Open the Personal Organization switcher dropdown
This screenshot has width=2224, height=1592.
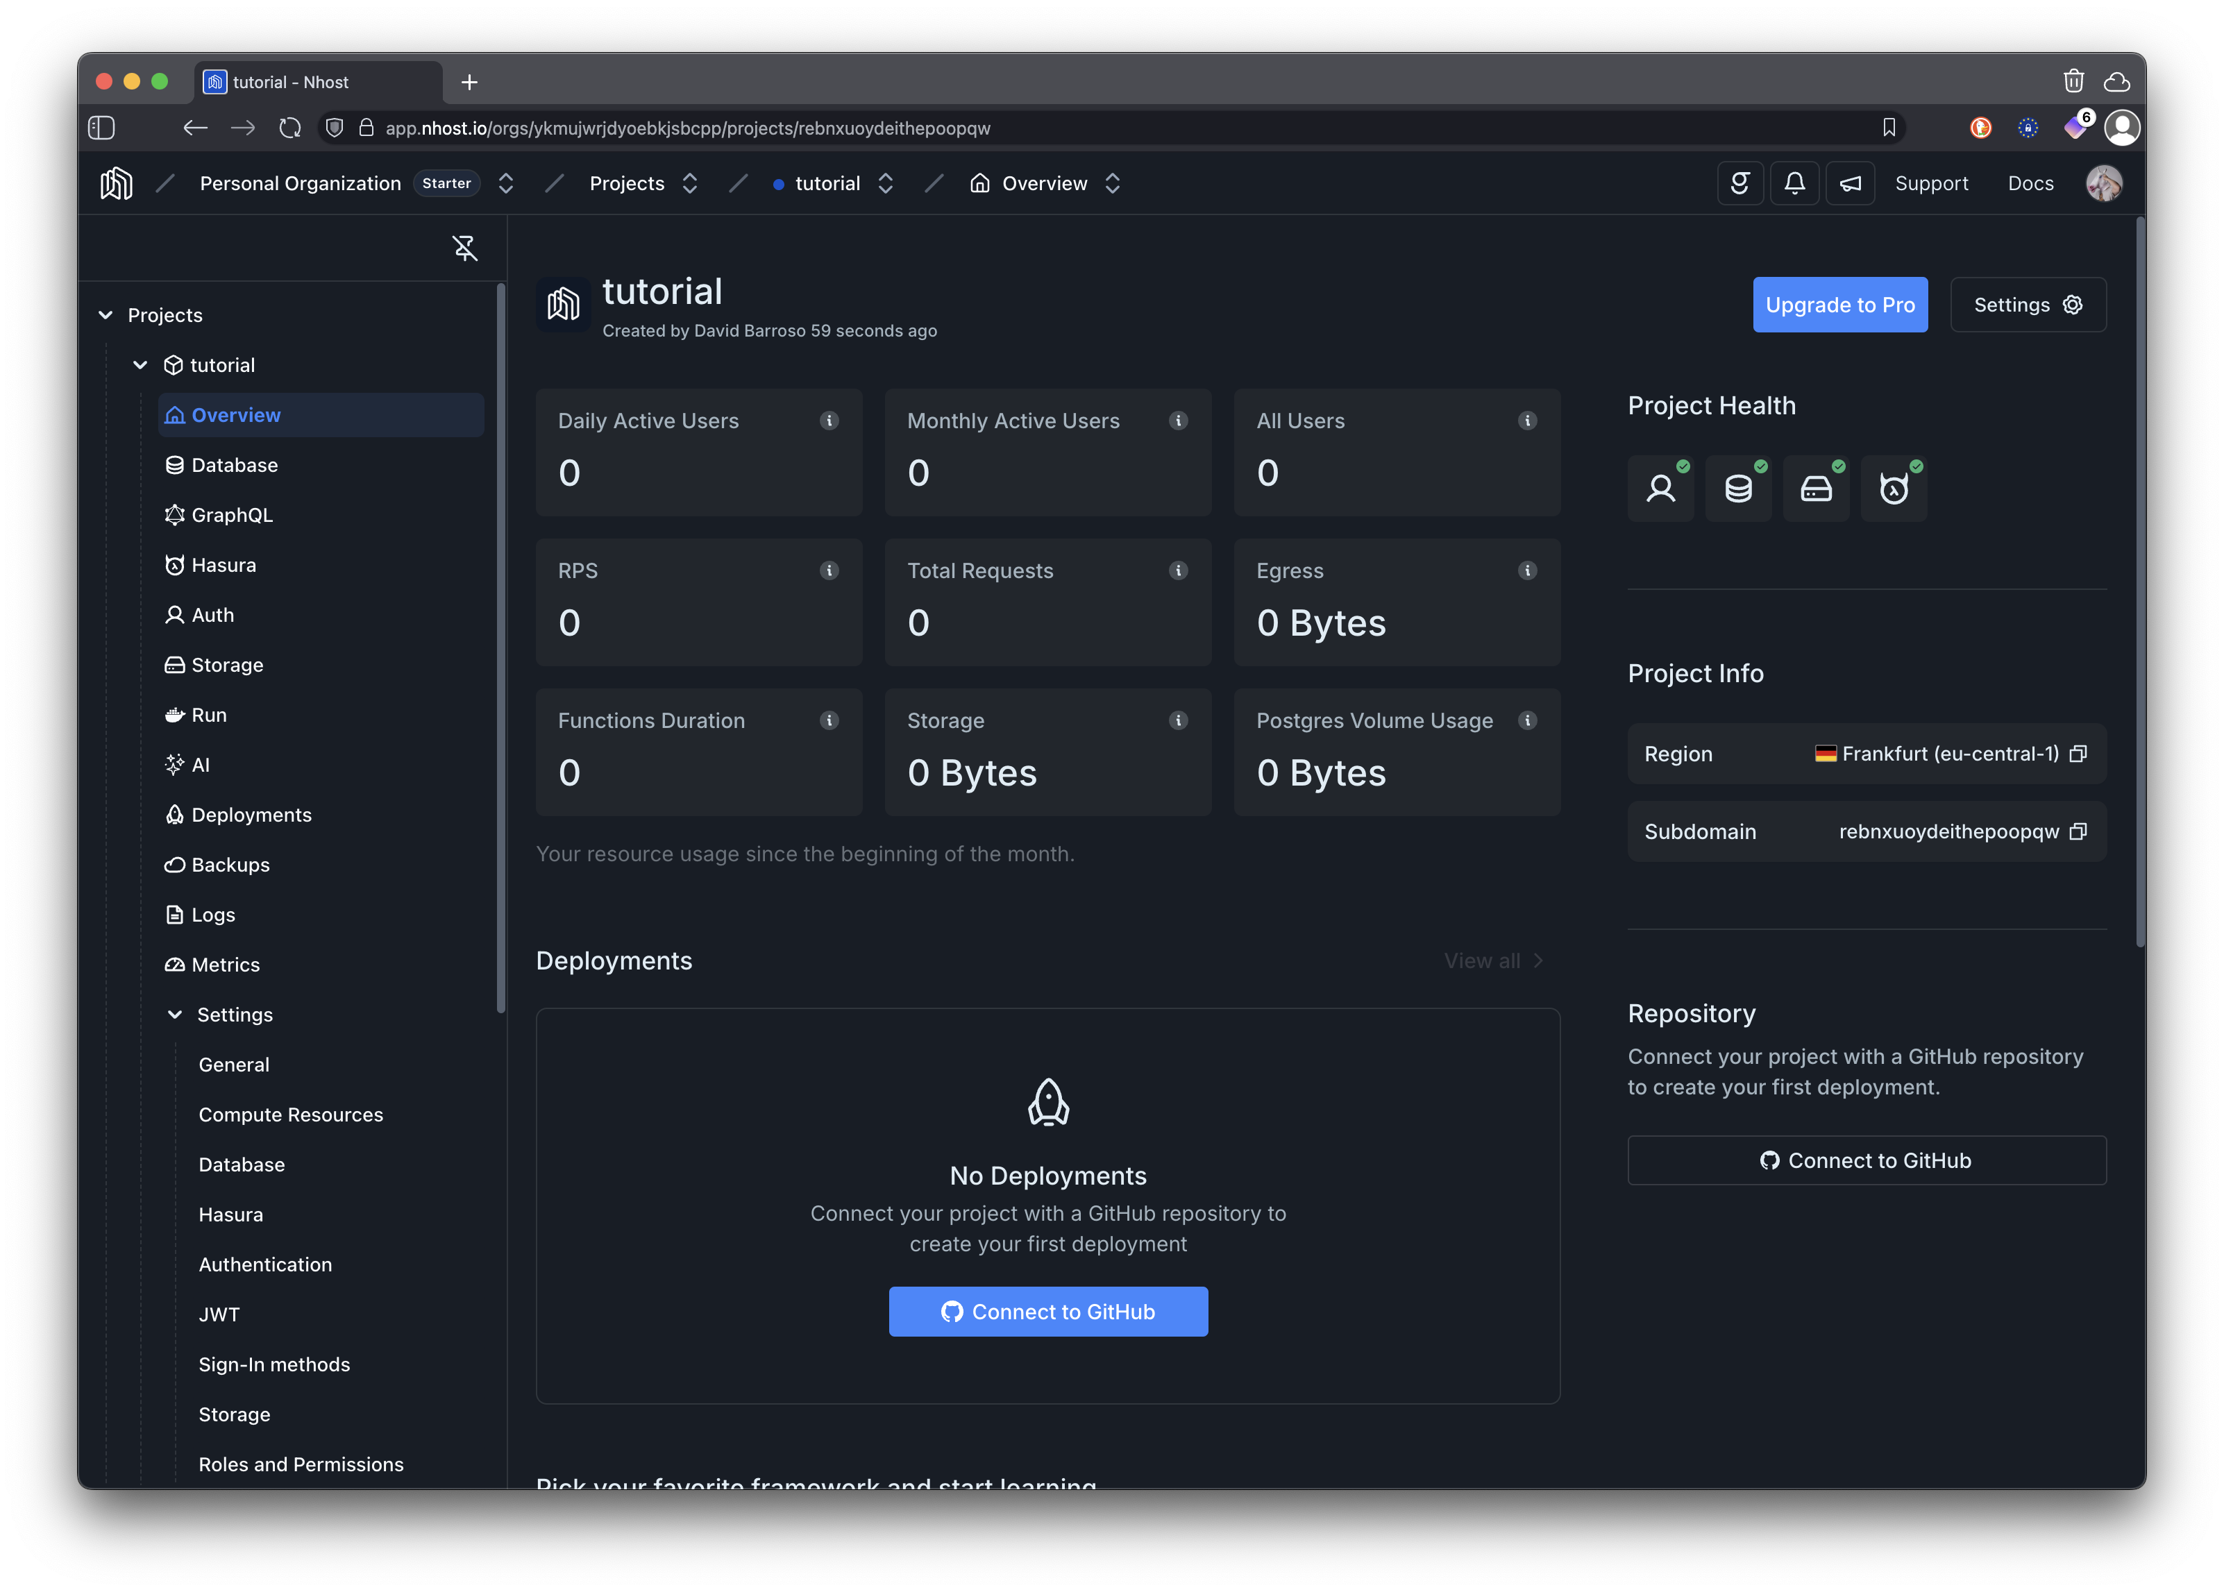[506, 183]
